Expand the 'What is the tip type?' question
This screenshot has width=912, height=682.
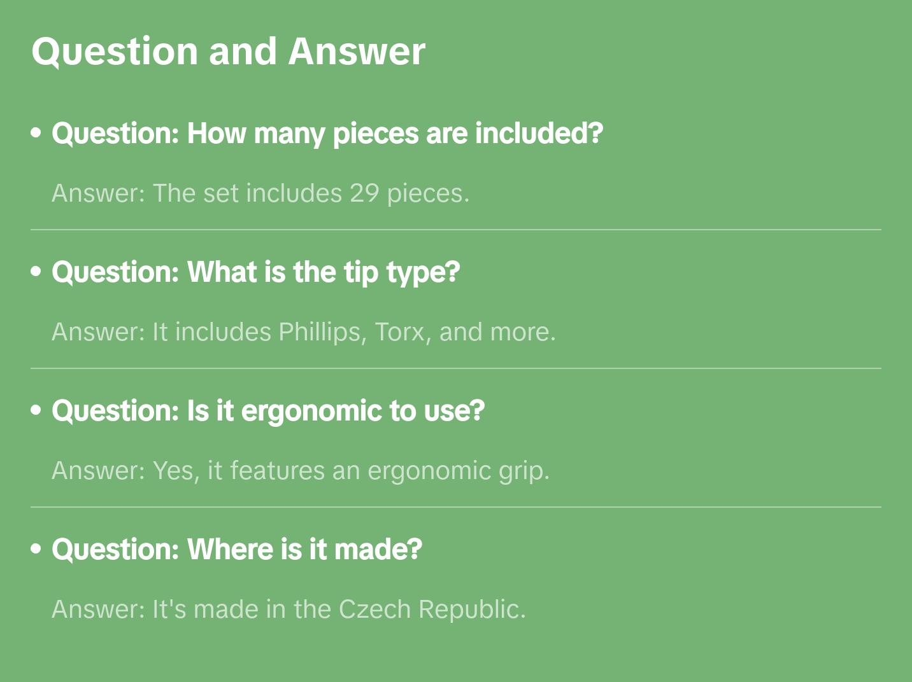tap(255, 272)
